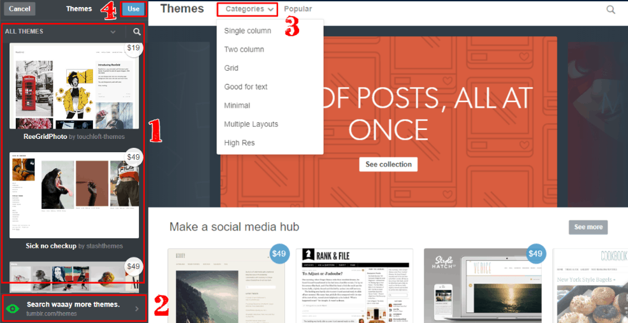Screen dimensions: 628x323
Task: Click Sick no checkup theme title
Action: 51,246
